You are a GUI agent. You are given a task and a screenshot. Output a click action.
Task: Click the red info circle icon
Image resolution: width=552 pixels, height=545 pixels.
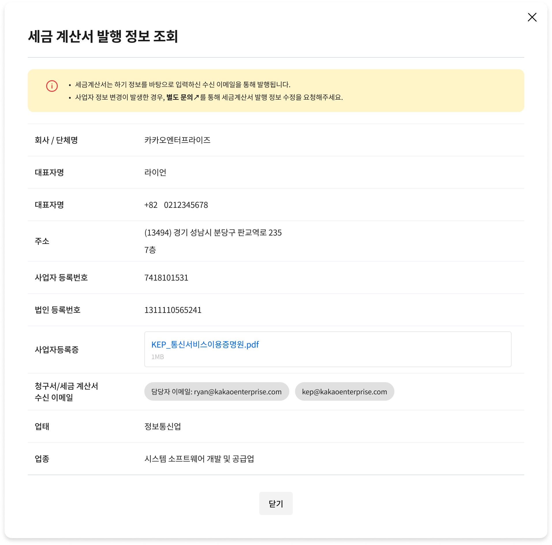click(52, 86)
